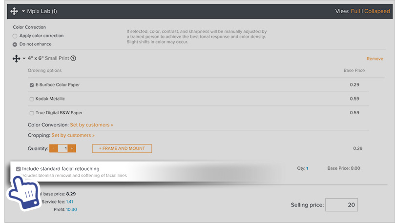Click the move handle icon for Mpix Lab
Screen dimensions: 395x223
click(x=14, y=11)
